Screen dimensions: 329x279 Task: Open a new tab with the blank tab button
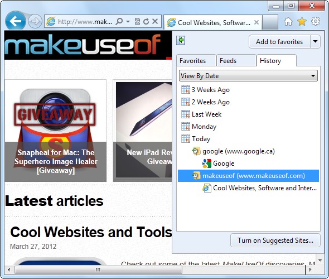pos(270,22)
